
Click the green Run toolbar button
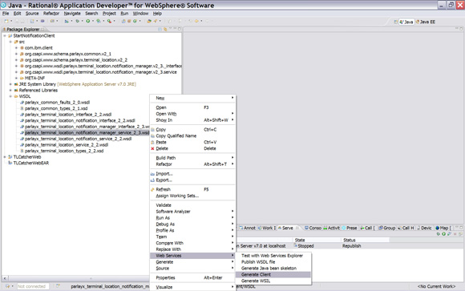88,21
